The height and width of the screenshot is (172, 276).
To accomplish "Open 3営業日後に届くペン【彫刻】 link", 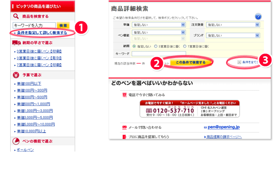I will point(39,58).
